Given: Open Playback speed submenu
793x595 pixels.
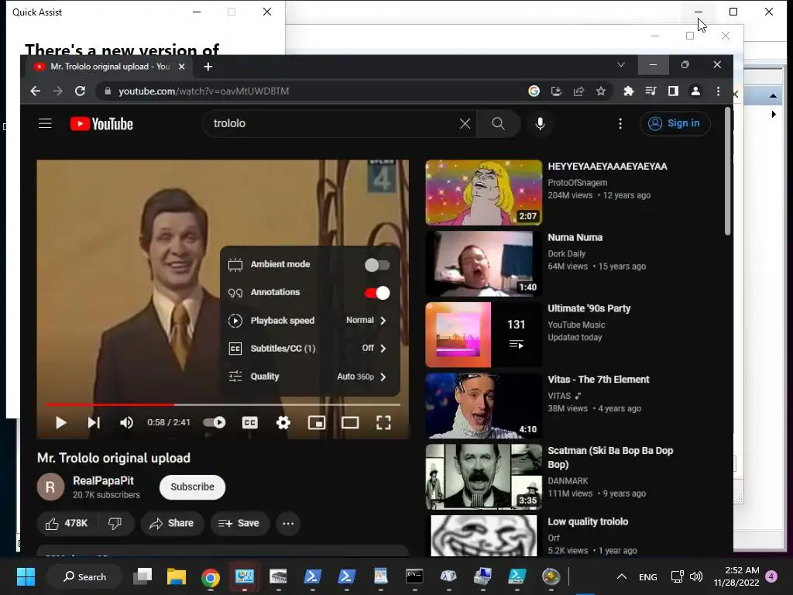Looking at the screenshot, I should click(x=310, y=320).
